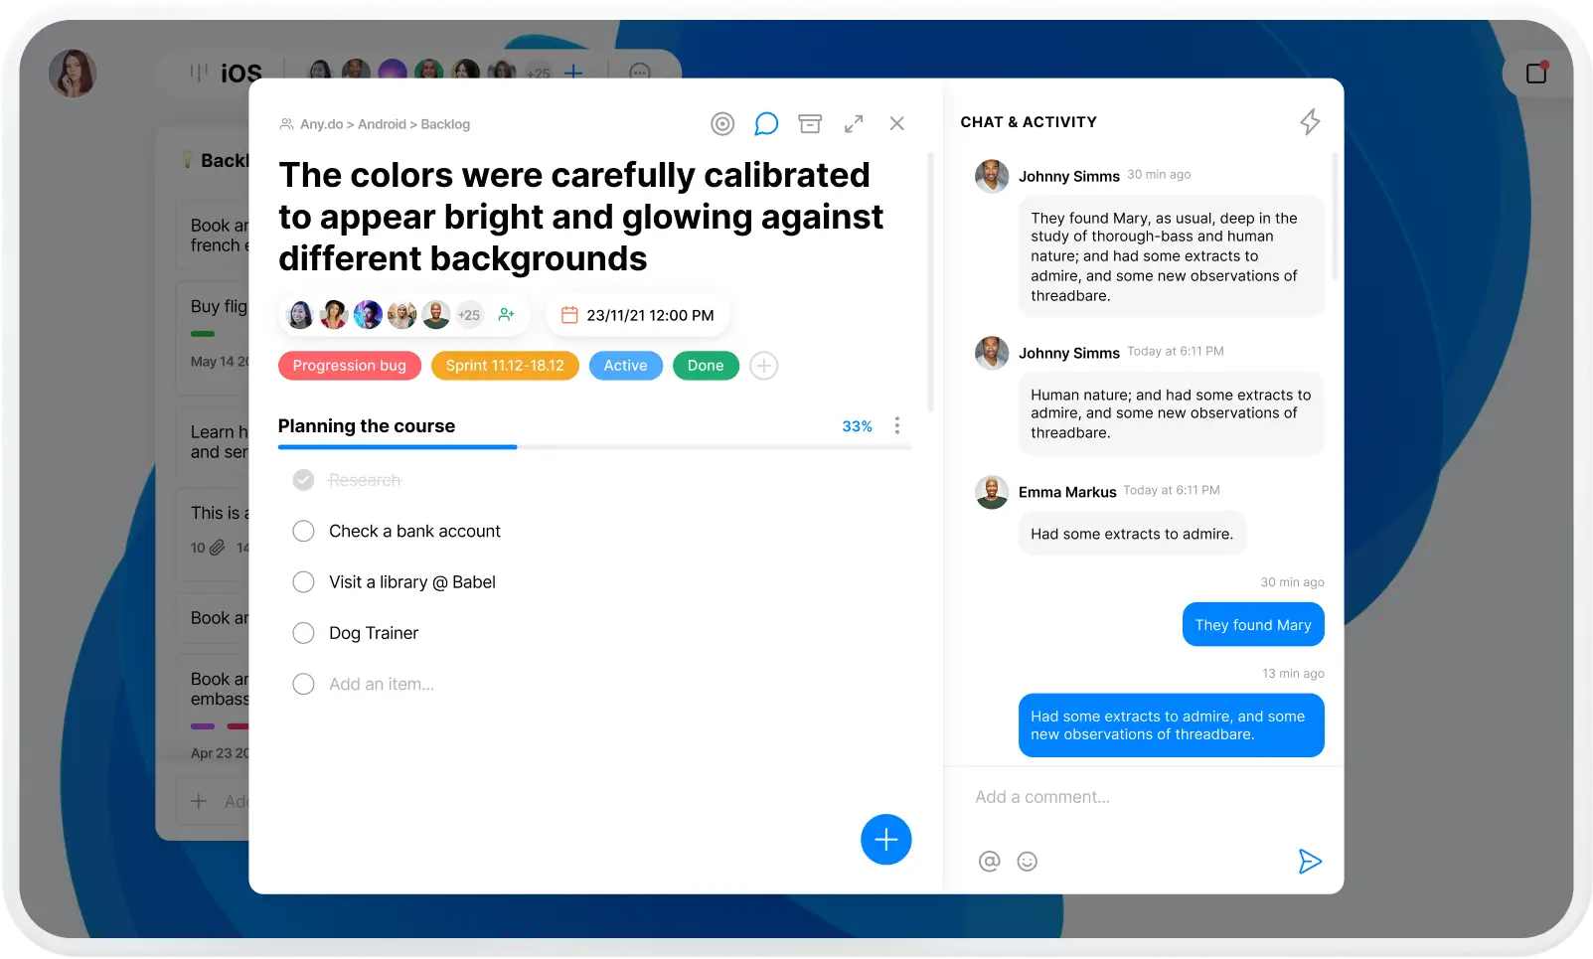This screenshot has width=1593, height=959.
Task: Send the comment with the paper plane icon
Action: coord(1310,862)
